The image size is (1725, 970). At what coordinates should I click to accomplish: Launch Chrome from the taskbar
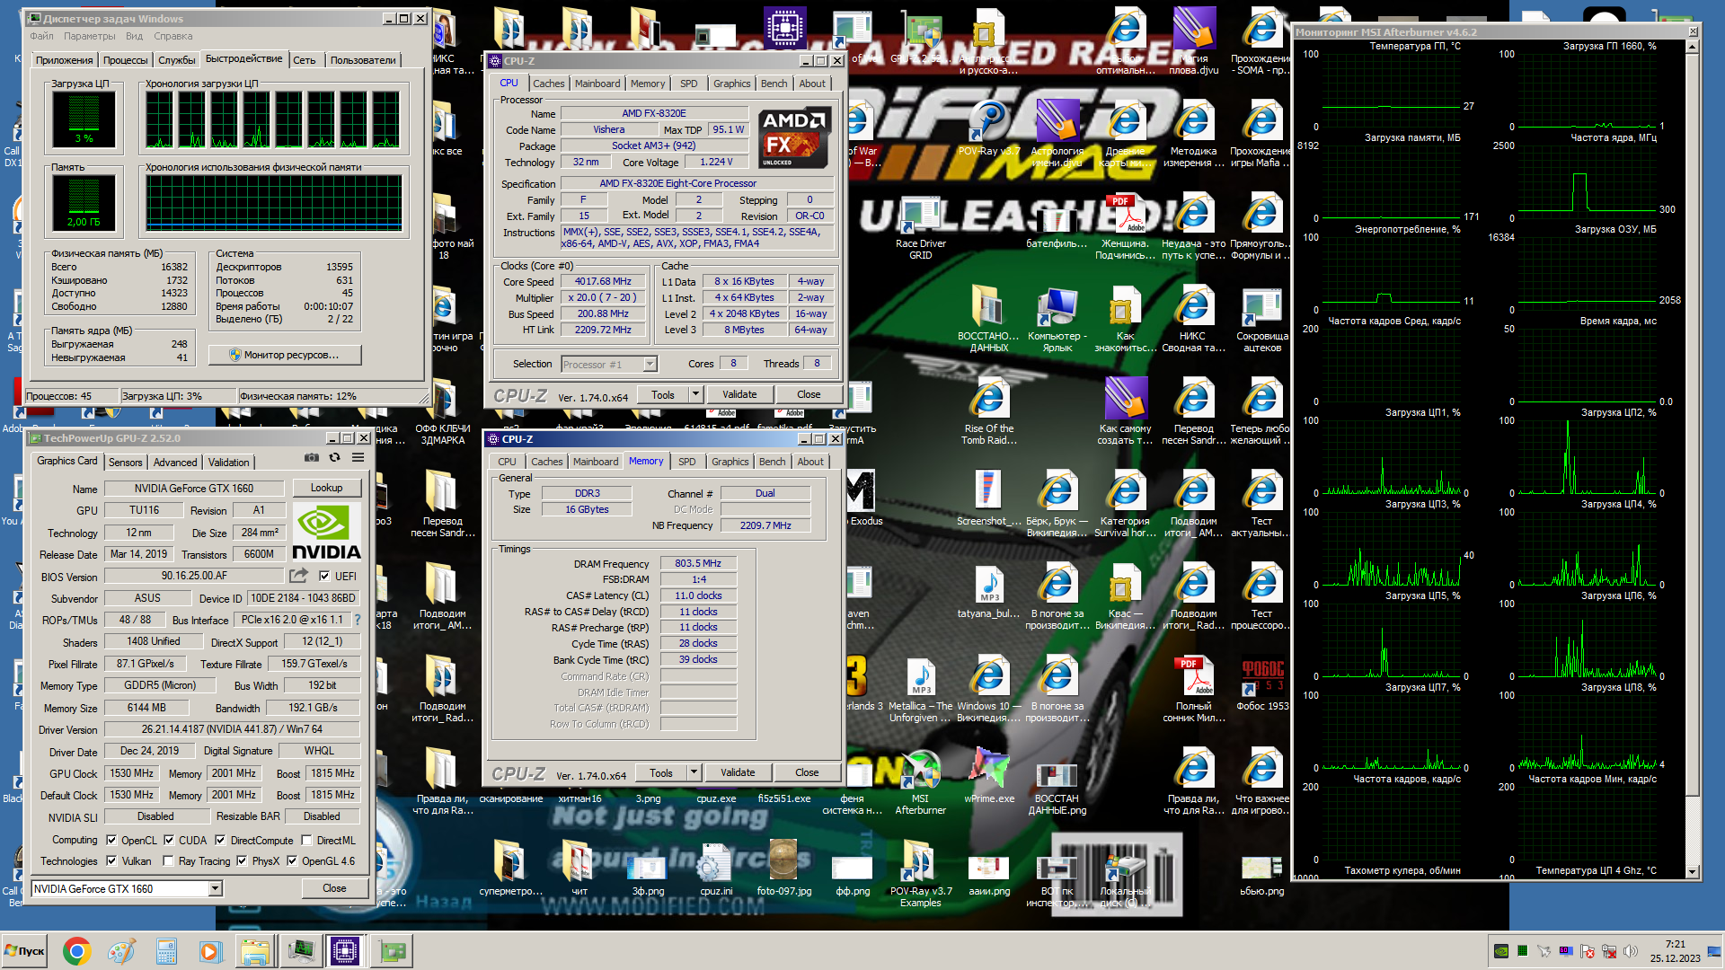[76, 951]
